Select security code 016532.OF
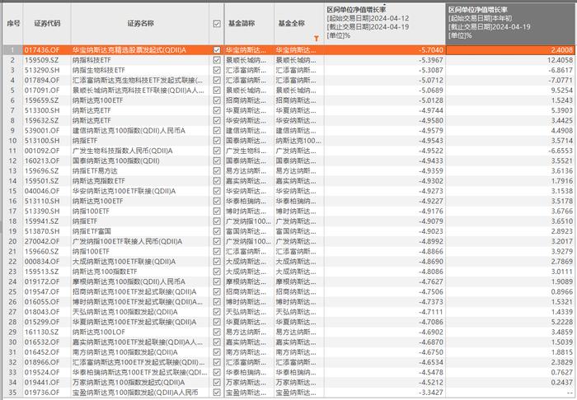 [x=42, y=342]
